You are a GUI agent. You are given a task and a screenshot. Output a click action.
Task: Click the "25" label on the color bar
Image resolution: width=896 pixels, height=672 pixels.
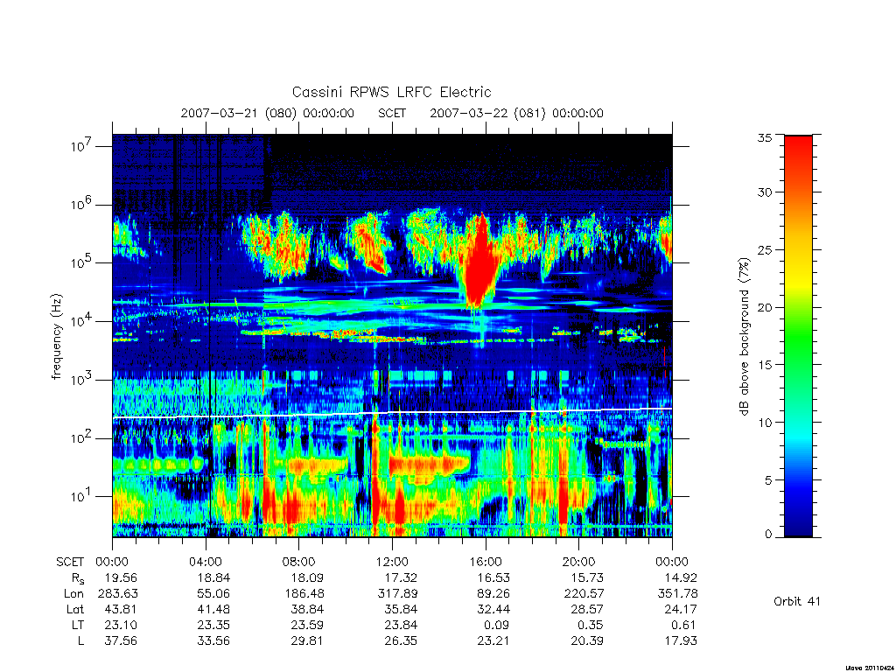point(765,250)
